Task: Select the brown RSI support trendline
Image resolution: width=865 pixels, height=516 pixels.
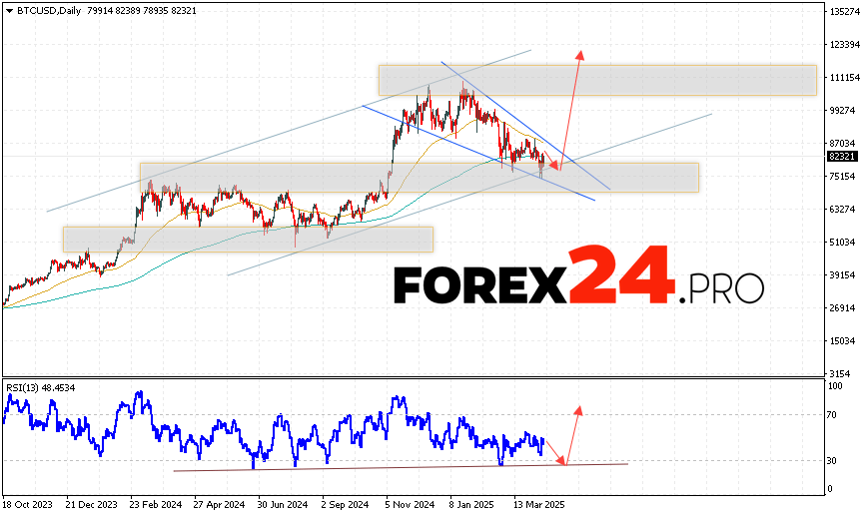Action: pos(400,467)
